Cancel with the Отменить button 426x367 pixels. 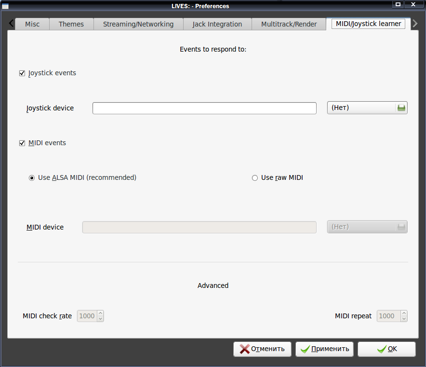262,349
